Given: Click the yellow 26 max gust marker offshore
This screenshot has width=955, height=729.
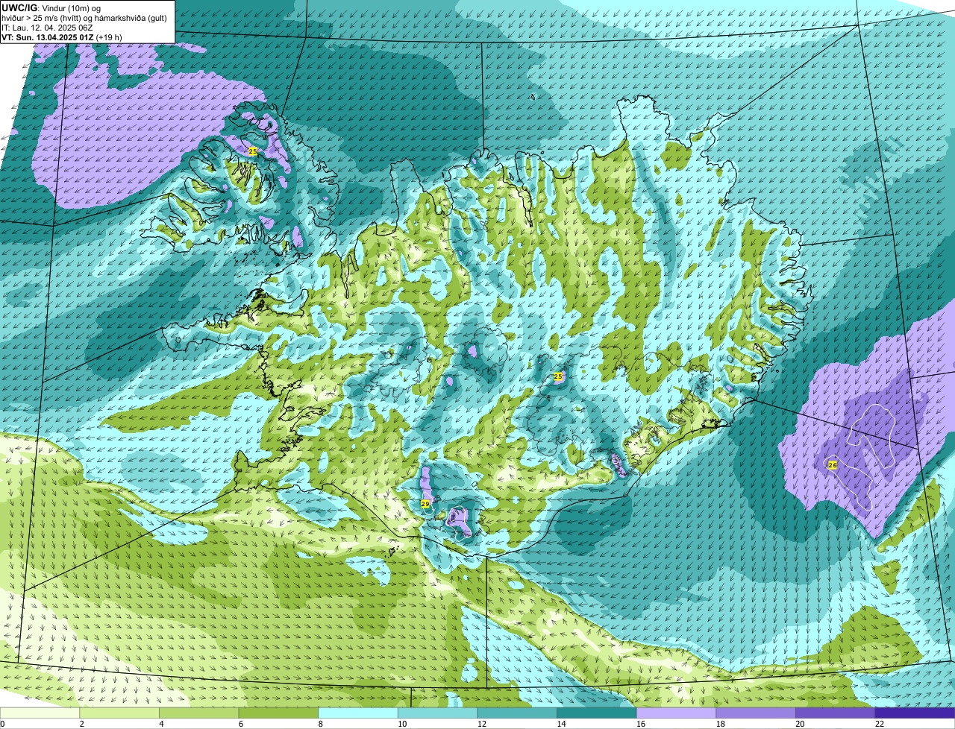Looking at the screenshot, I should point(833,464).
